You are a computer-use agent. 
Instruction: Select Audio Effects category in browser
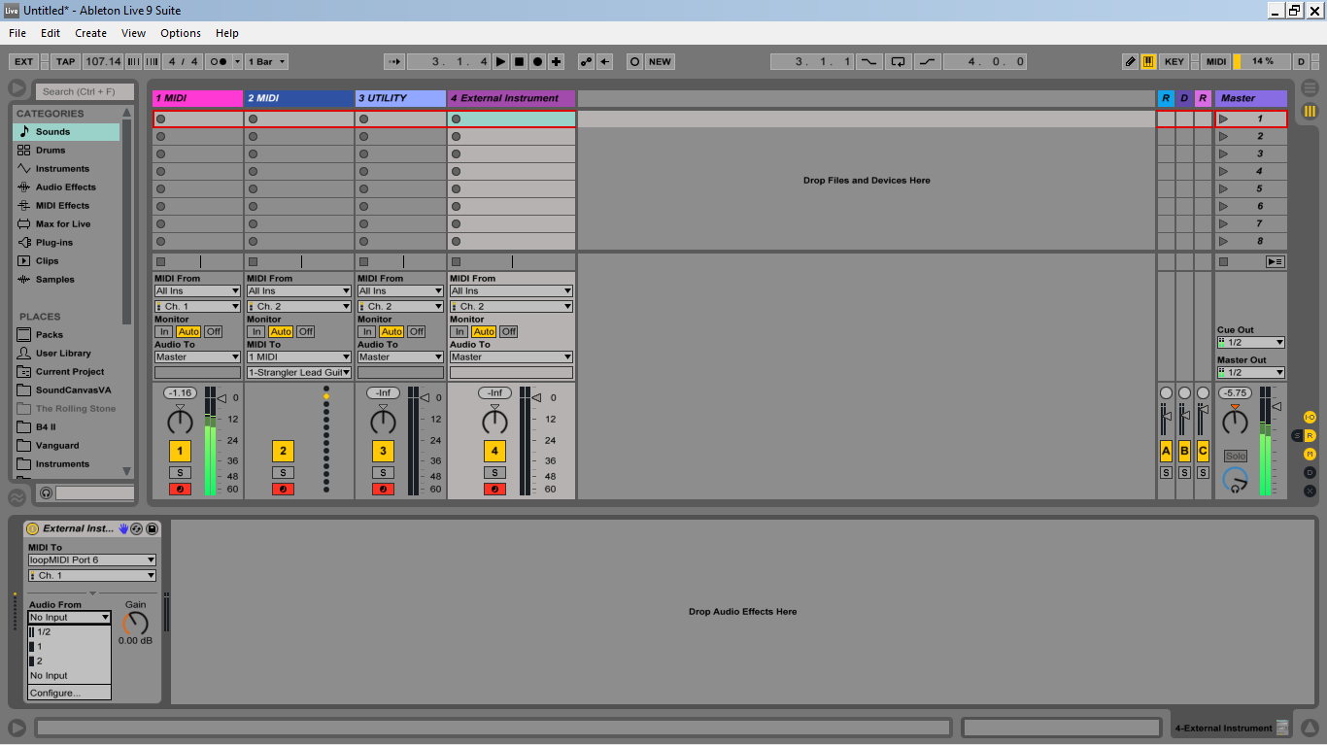pyautogui.click(x=66, y=187)
